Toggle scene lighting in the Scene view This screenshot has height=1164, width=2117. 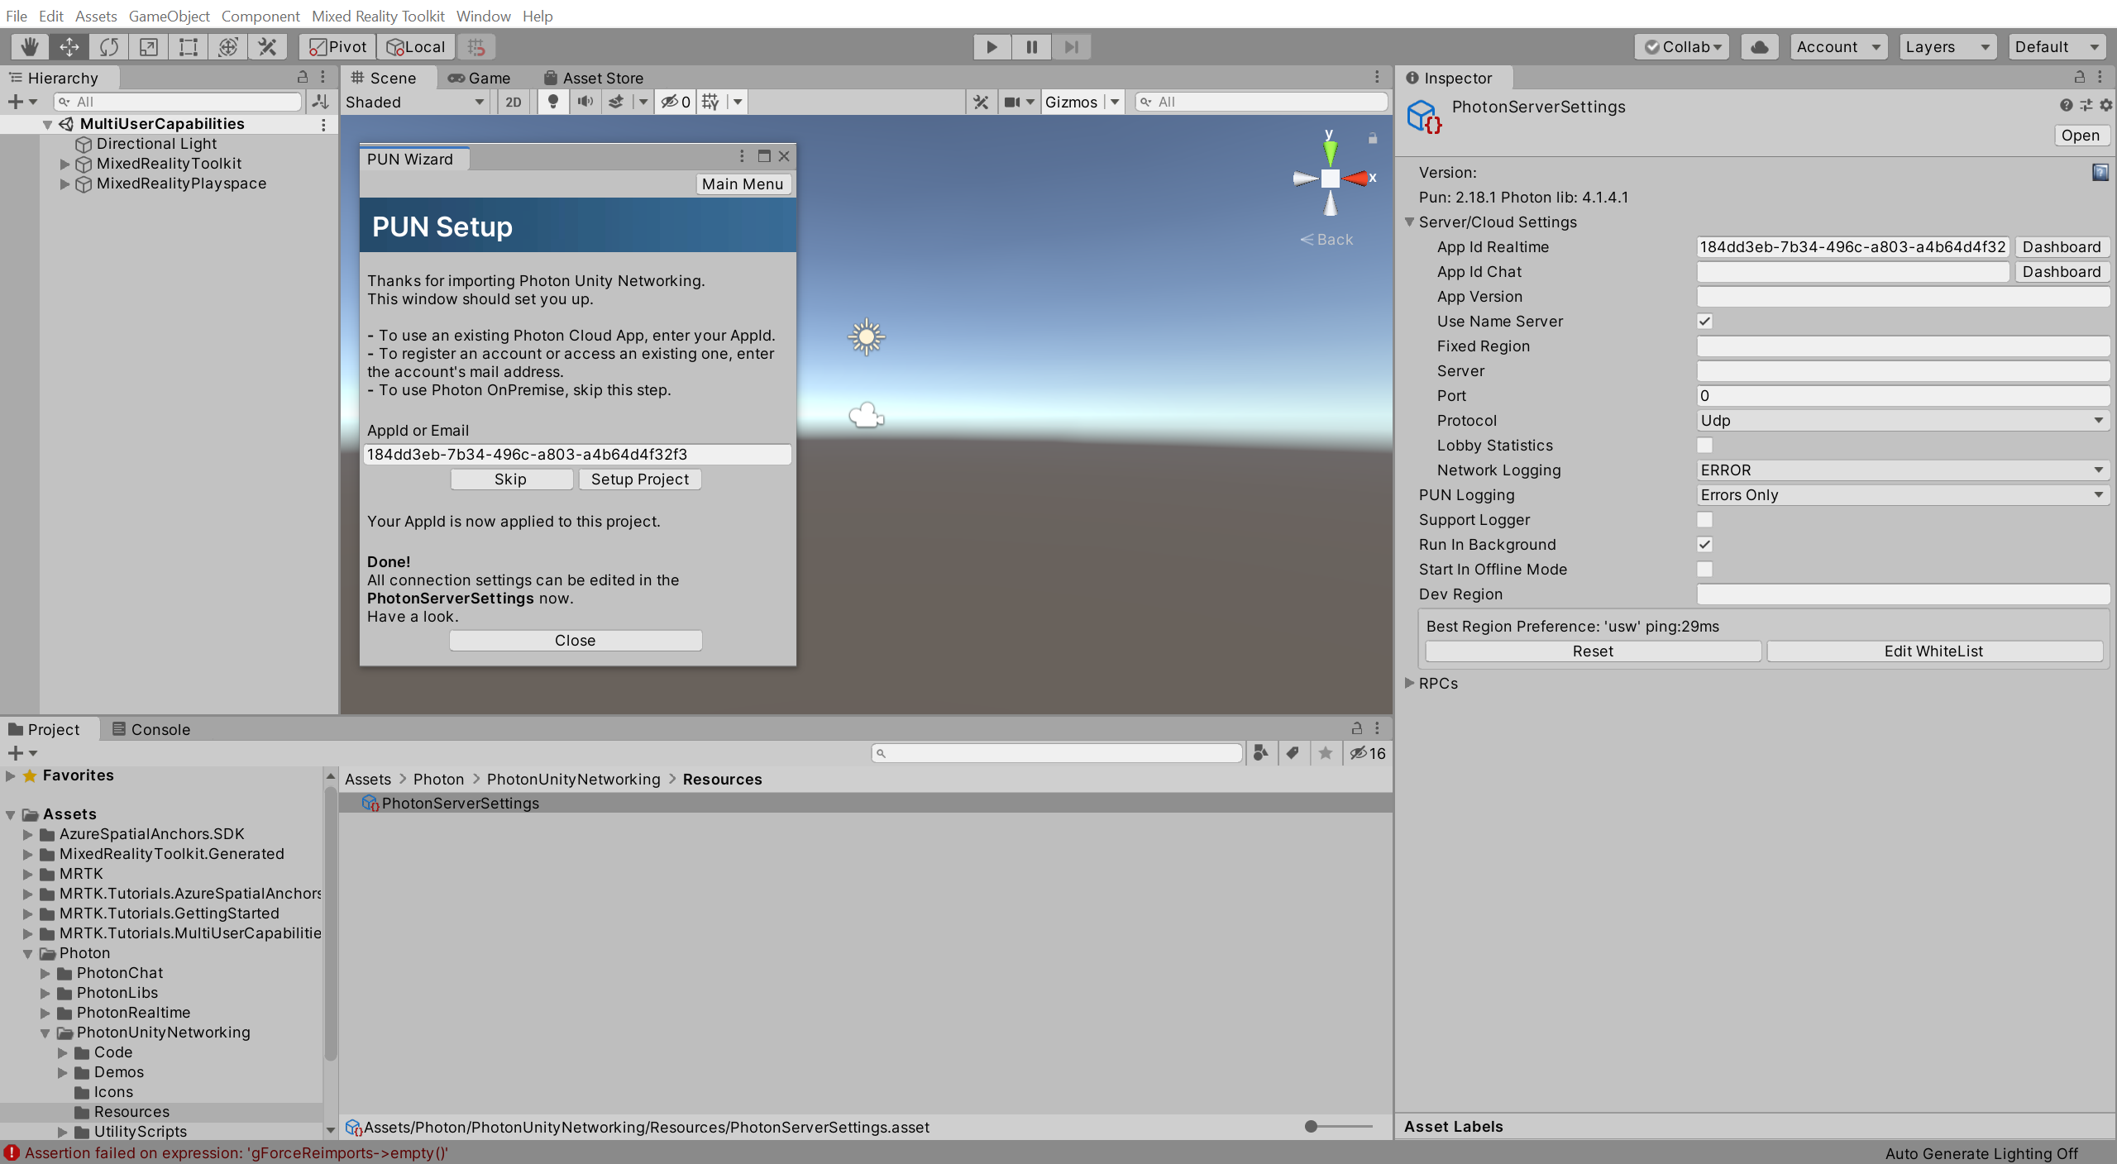click(x=552, y=102)
